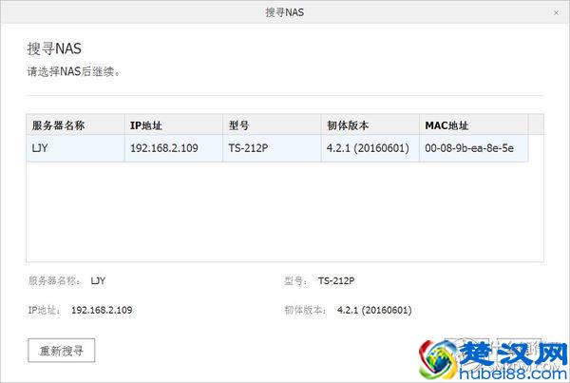Click the 192.168.2.109 cell in the table row
570x383 pixels.
pyautogui.click(x=163, y=148)
